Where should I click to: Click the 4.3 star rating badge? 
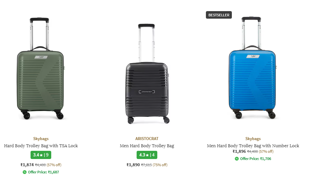(x=147, y=155)
